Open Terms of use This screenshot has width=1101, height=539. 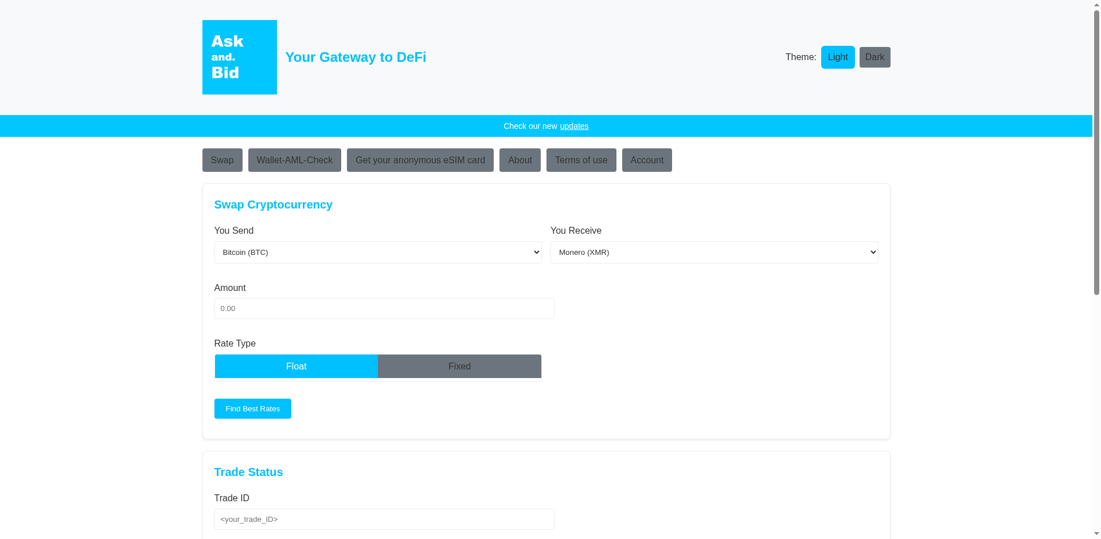[x=581, y=160]
